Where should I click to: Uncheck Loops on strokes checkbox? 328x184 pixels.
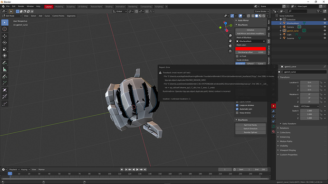(237, 105)
